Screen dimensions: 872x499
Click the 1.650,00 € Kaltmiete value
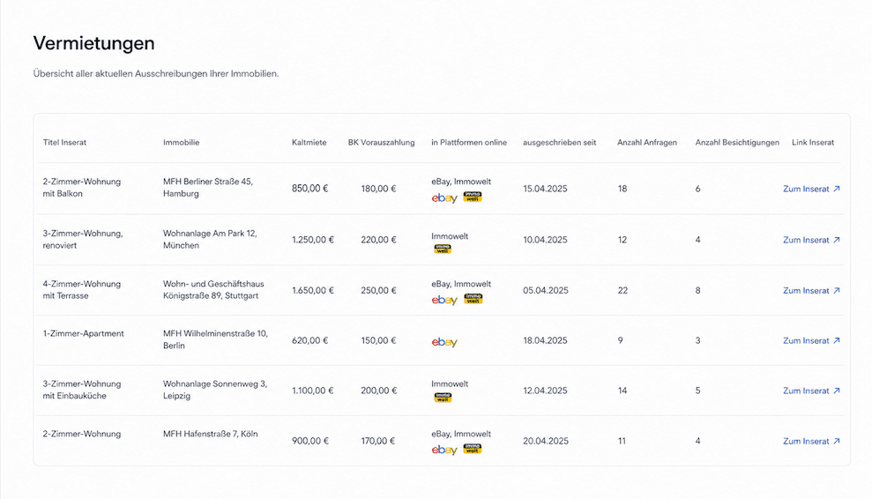(x=312, y=290)
